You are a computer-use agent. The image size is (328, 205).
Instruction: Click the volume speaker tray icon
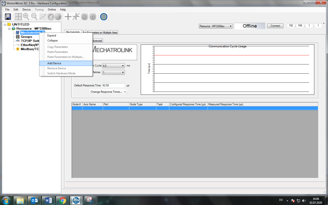pos(304,201)
